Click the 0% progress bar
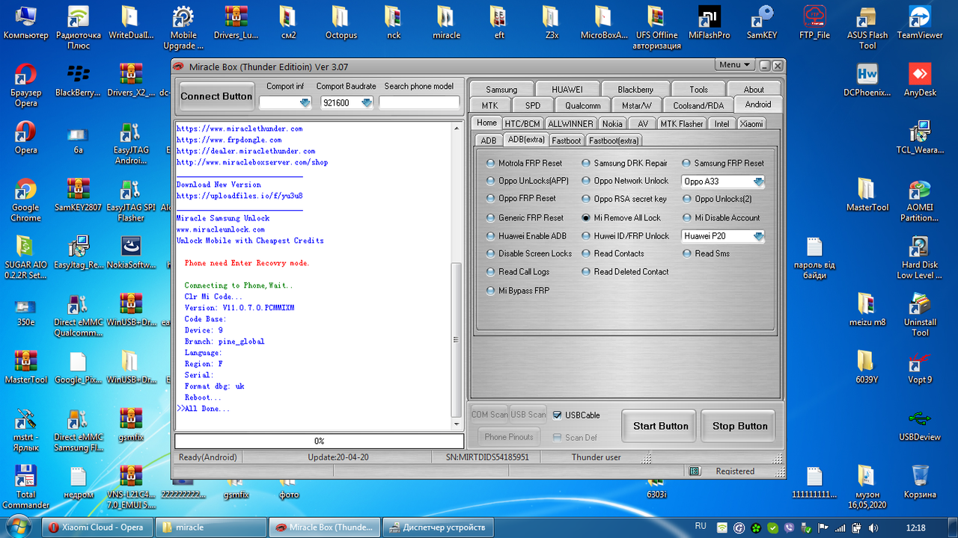 pyautogui.click(x=319, y=441)
